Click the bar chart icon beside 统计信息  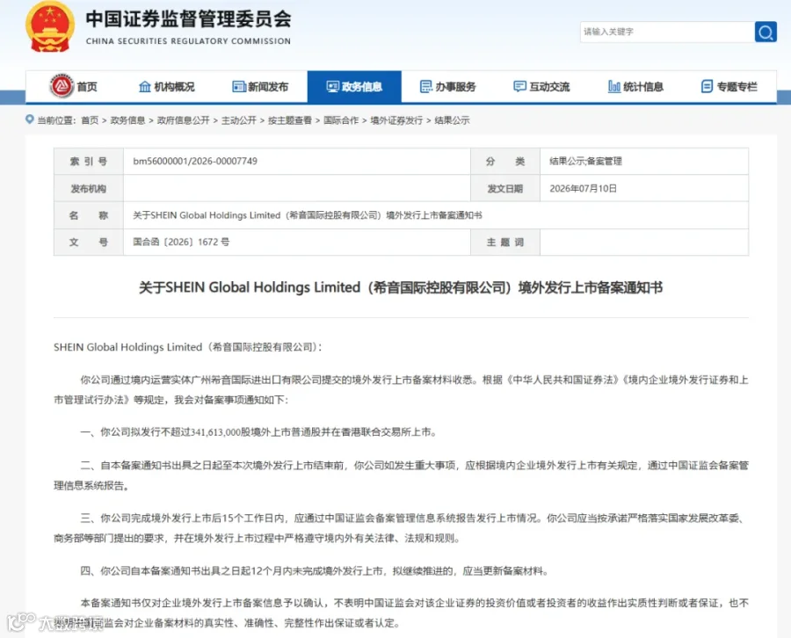(614, 87)
